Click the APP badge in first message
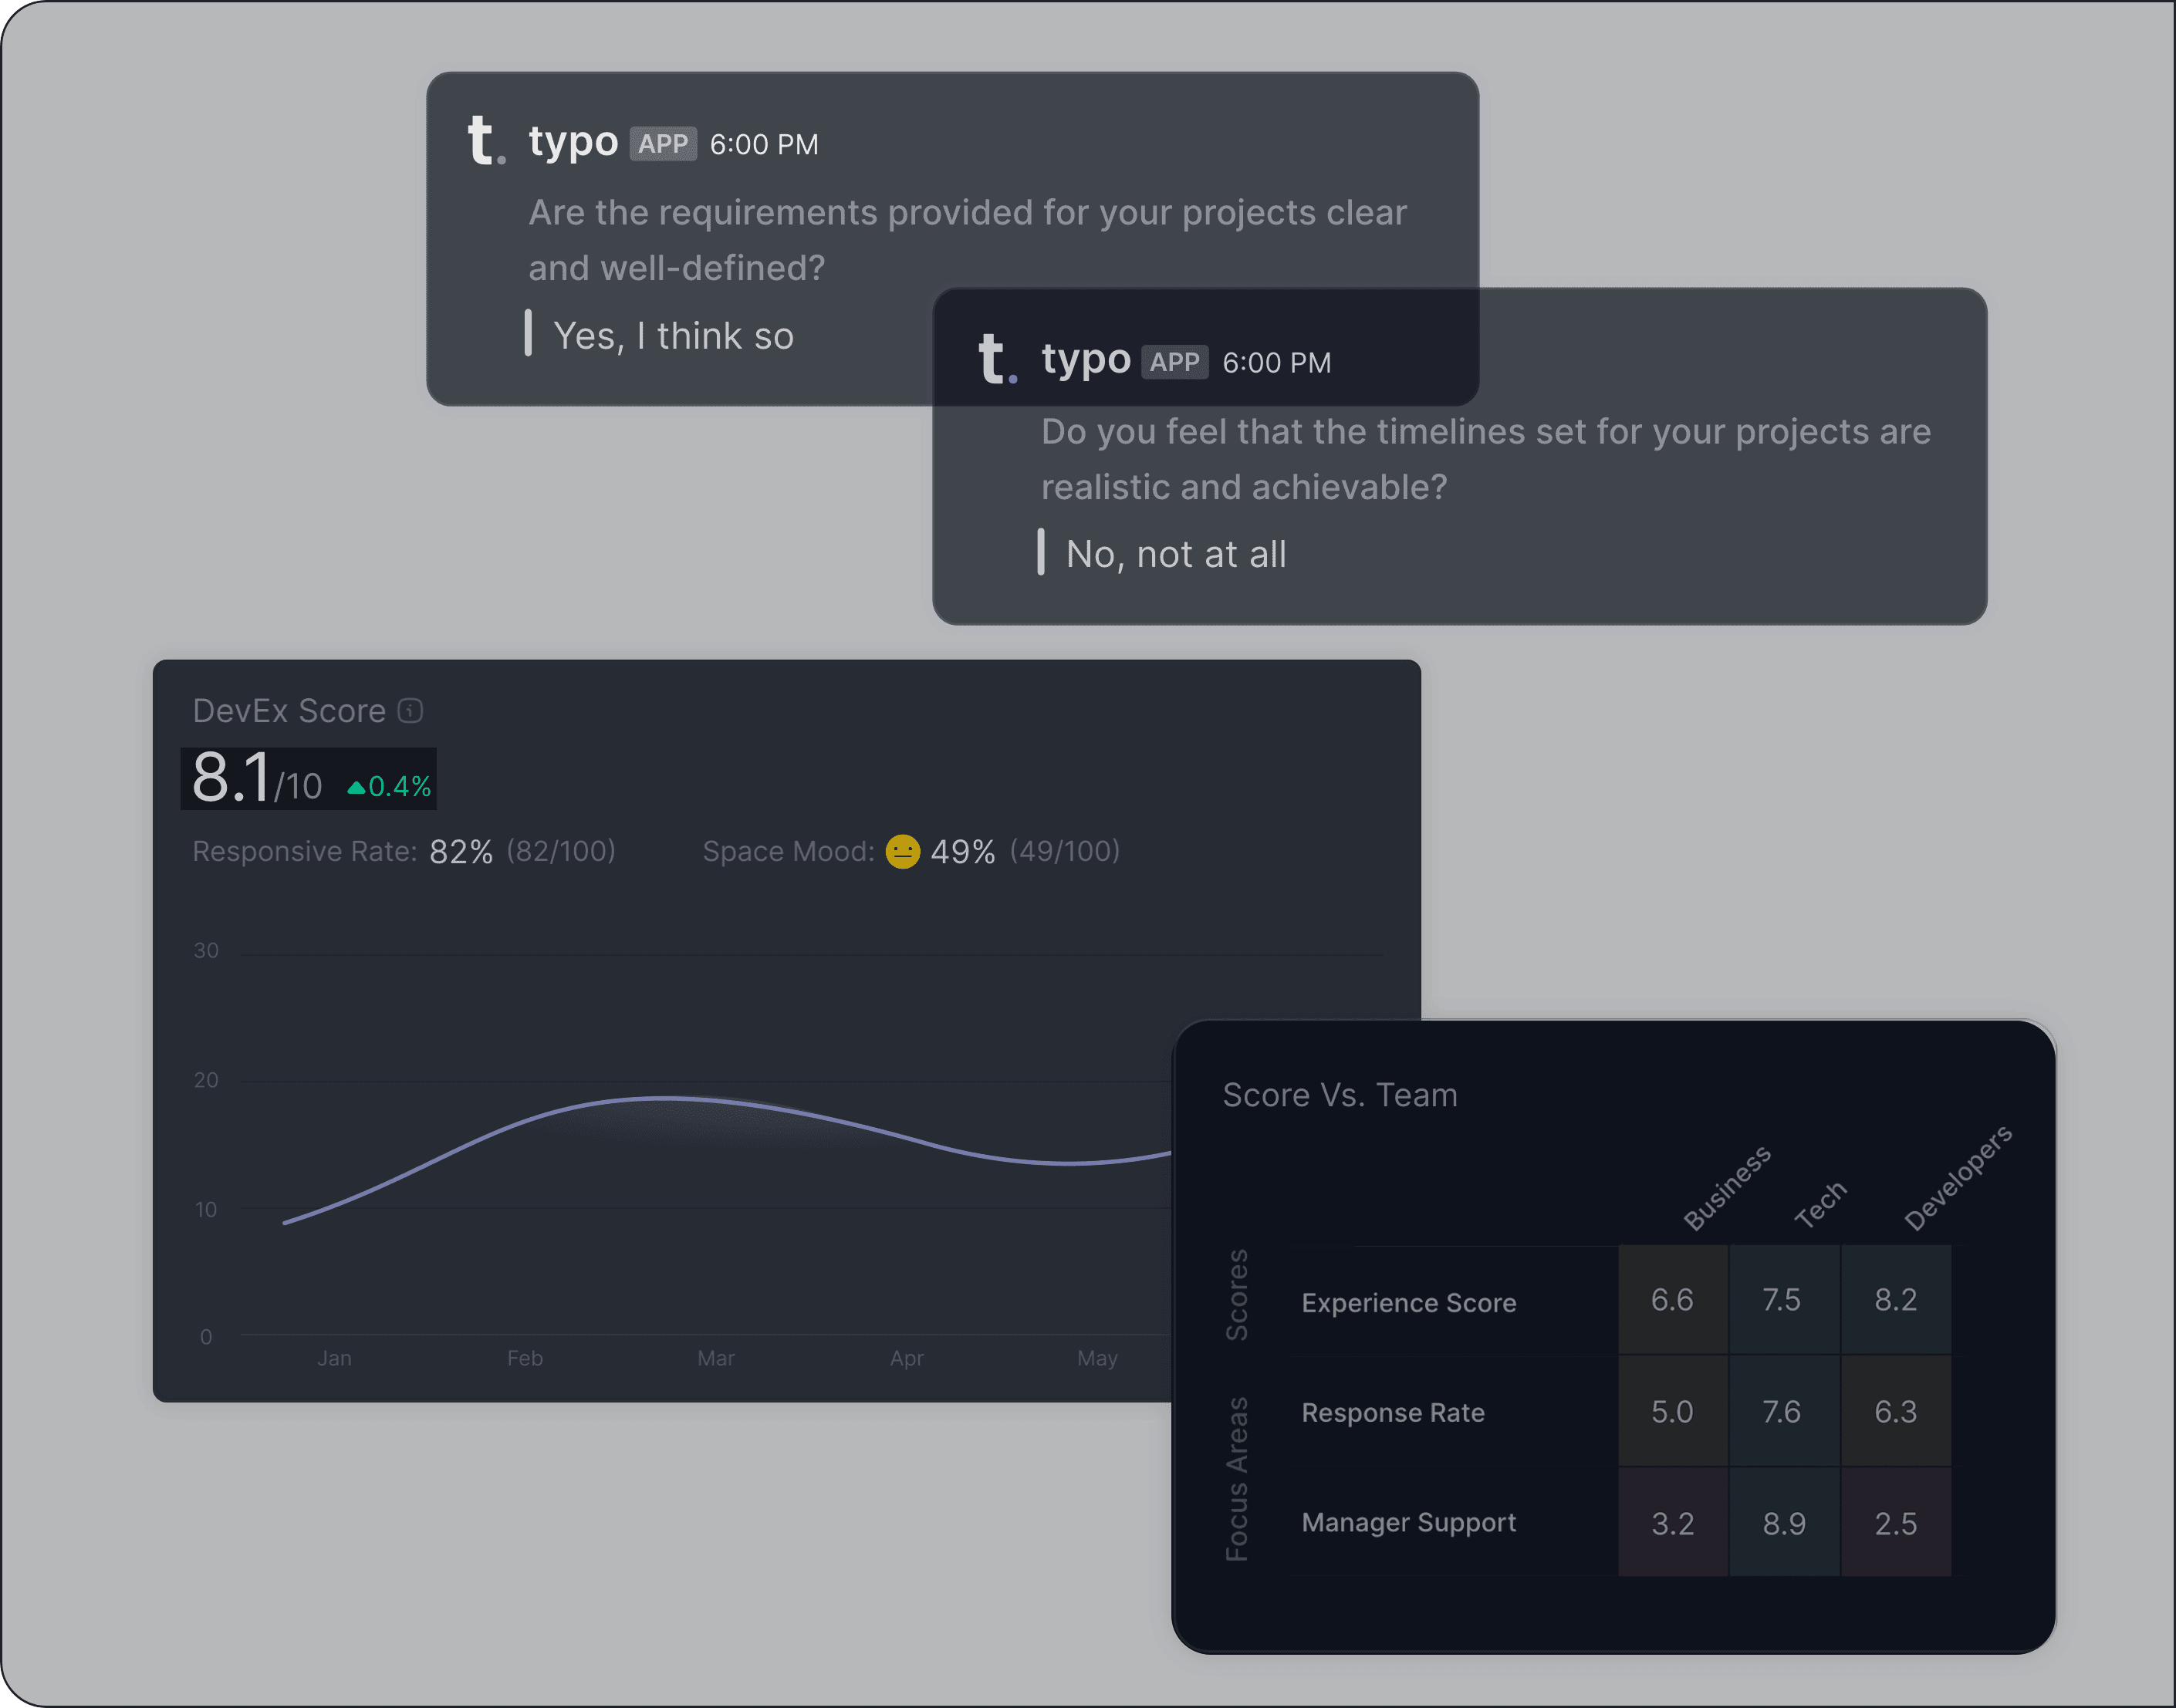2176x1708 pixels. point(663,144)
